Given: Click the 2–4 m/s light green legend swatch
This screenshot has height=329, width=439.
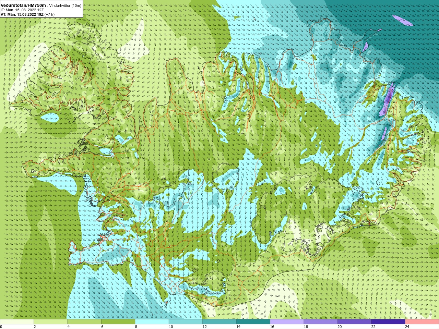Looking at the screenshot, I should [x=51, y=322].
